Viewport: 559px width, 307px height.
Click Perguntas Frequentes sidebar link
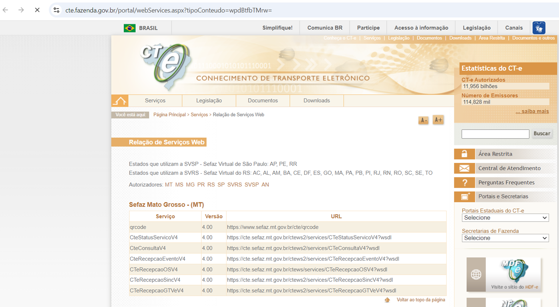coord(506,182)
